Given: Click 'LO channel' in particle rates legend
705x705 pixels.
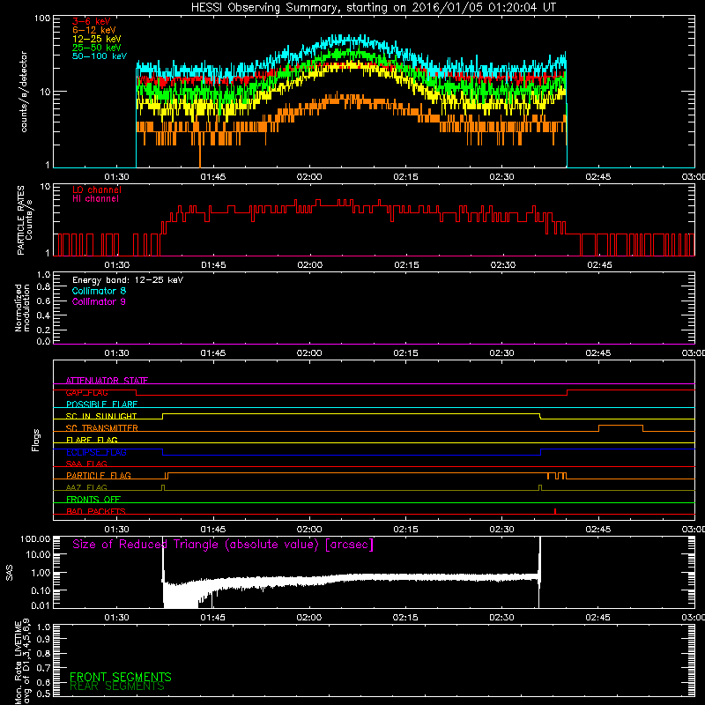Looking at the screenshot, I should [97, 189].
